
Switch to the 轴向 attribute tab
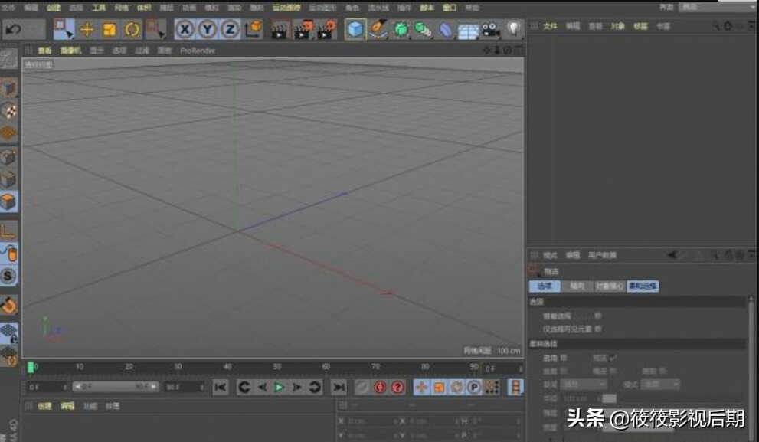click(577, 286)
